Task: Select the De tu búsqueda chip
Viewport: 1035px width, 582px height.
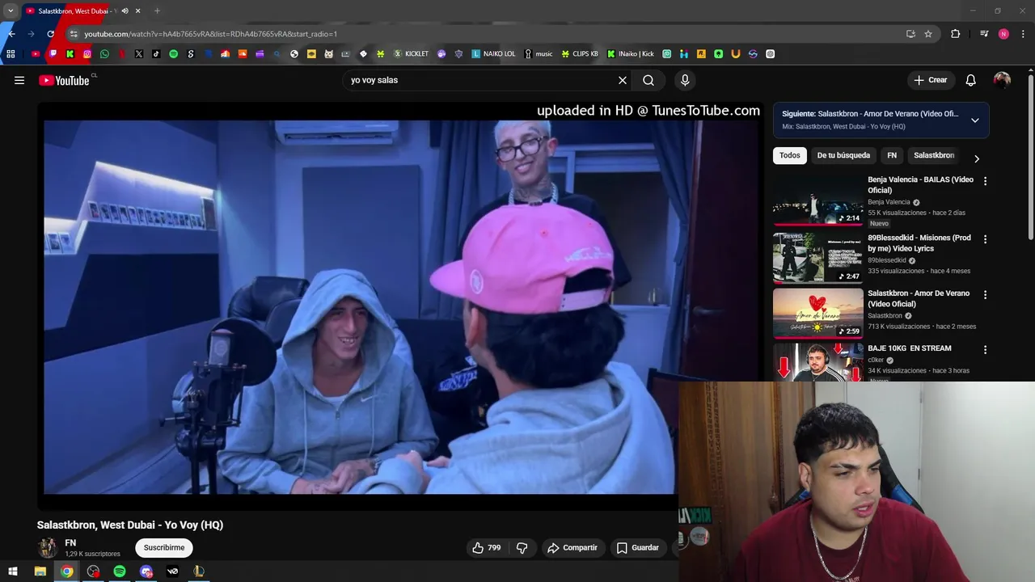Action: coord(843,155)
